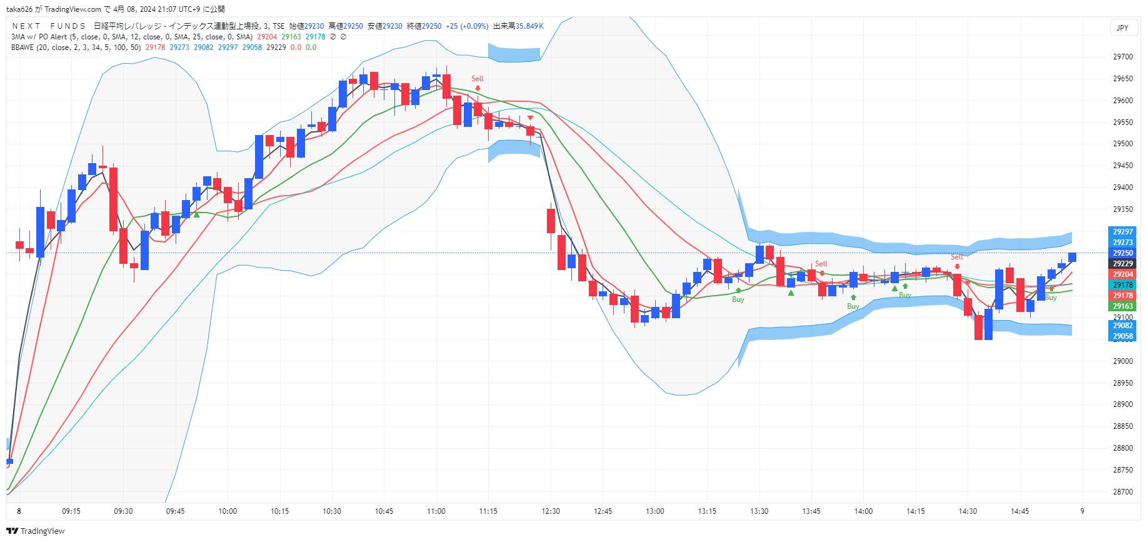This screenshot has height=542, width=1147.
Task: Click the green Buy arrow near 13:21
Action: [738, 291]
